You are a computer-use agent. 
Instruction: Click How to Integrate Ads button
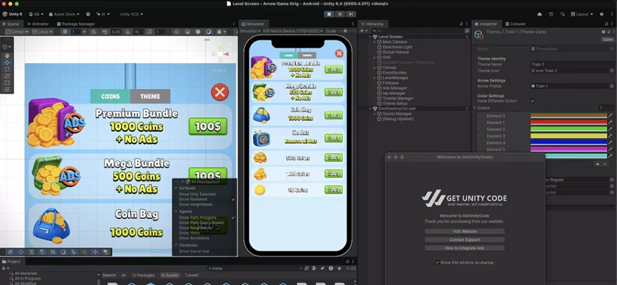[465, 248]
